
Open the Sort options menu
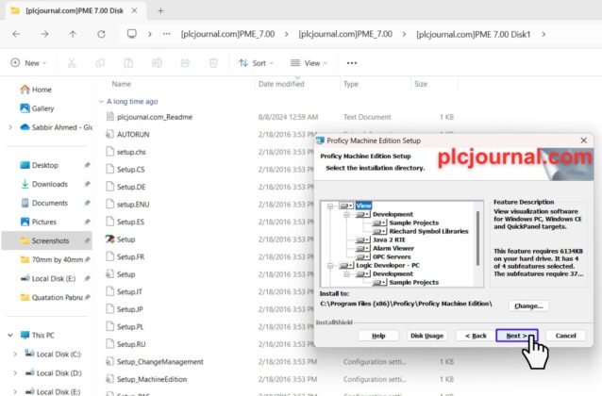pyautogui.click(x=253, y=63)
